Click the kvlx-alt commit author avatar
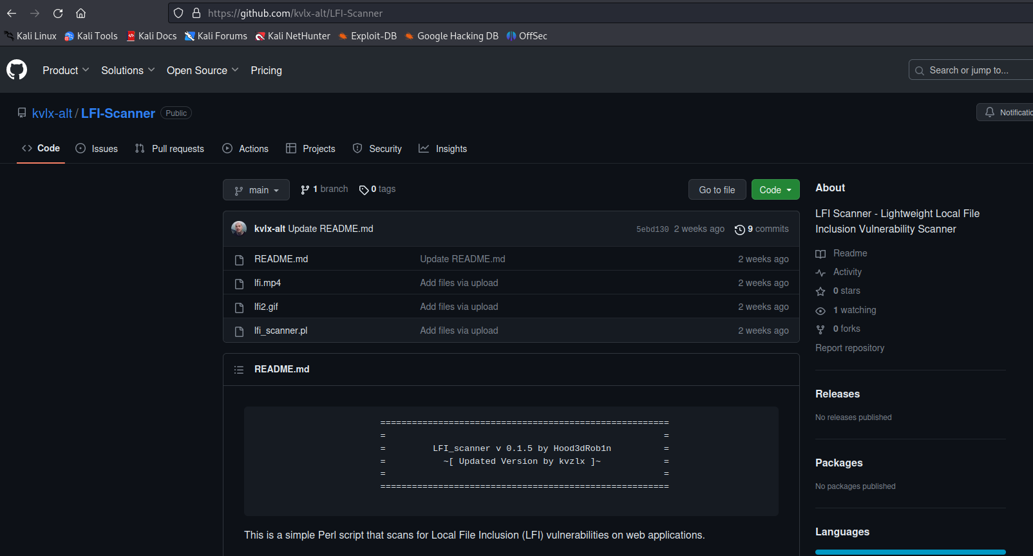This screenshot has width=1033, height=556. (x=239, y=229)
